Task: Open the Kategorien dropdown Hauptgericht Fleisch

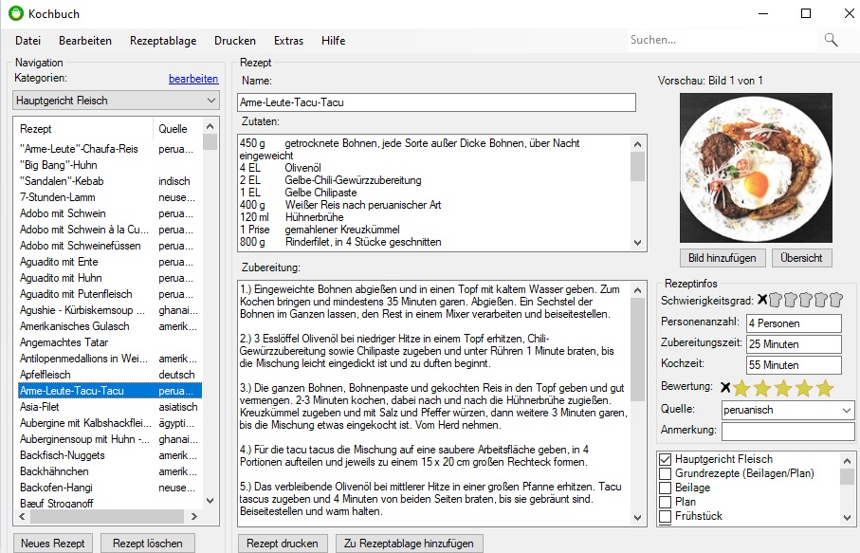Action: [x=117, y=101]
